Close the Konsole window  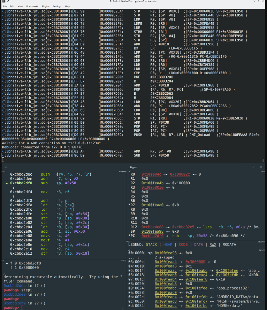pos(264,2)
